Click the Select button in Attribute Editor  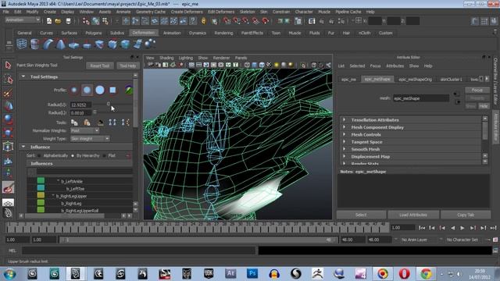point(361,215)
